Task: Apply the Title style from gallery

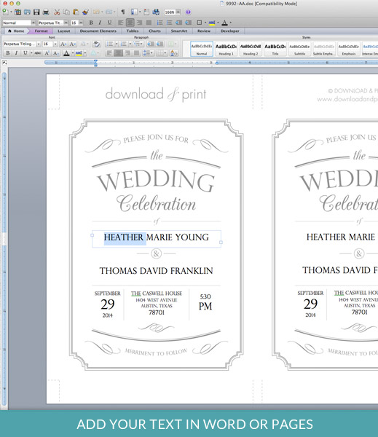Action: click(275, 49)
